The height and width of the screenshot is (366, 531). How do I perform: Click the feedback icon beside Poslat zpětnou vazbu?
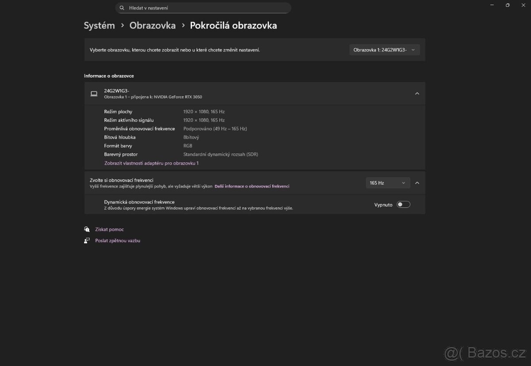point(87,240)
